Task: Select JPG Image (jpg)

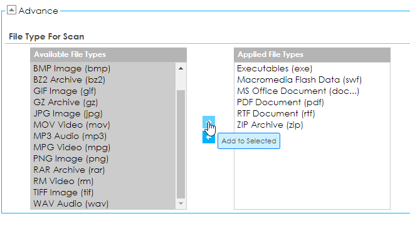Action: 103,113
